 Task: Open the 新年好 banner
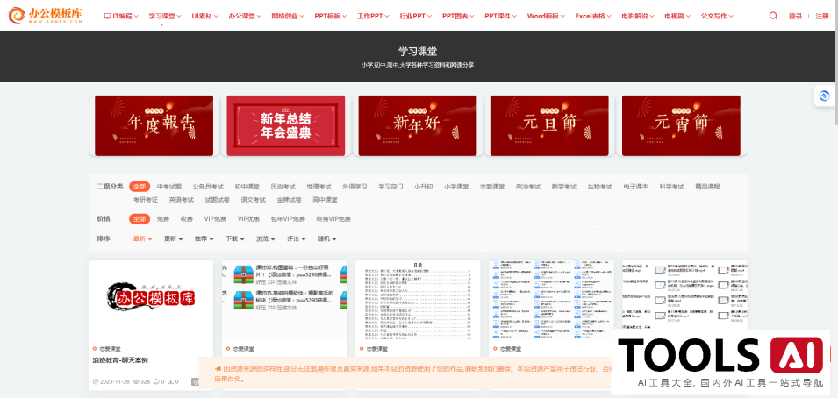pos(418,125)
